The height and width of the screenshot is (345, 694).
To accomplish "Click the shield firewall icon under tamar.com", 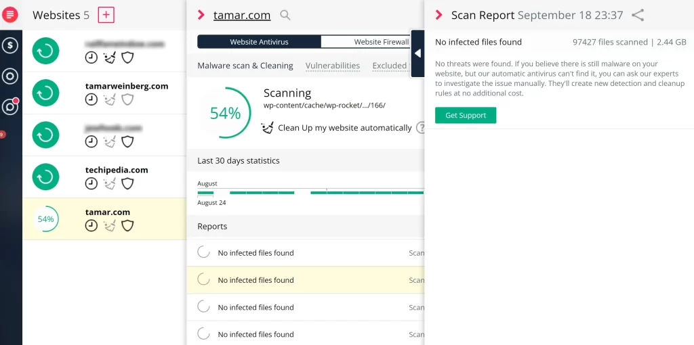I will coord(127,226).
